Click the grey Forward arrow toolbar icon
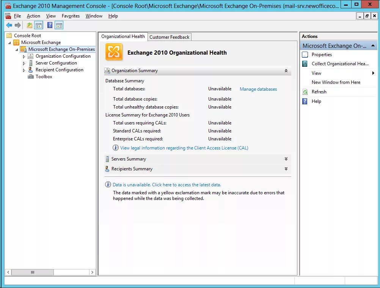This screenshot has width=380, height=288. (18, 25)
